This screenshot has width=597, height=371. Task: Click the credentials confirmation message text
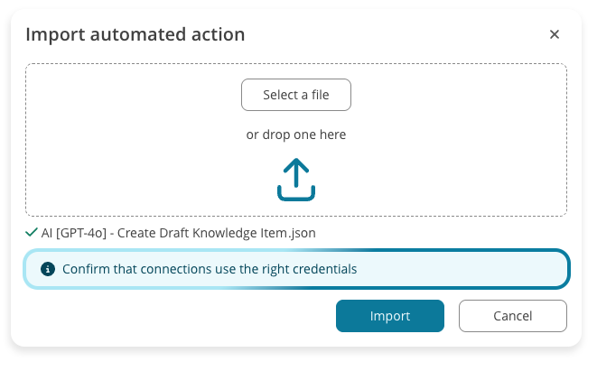210,269
